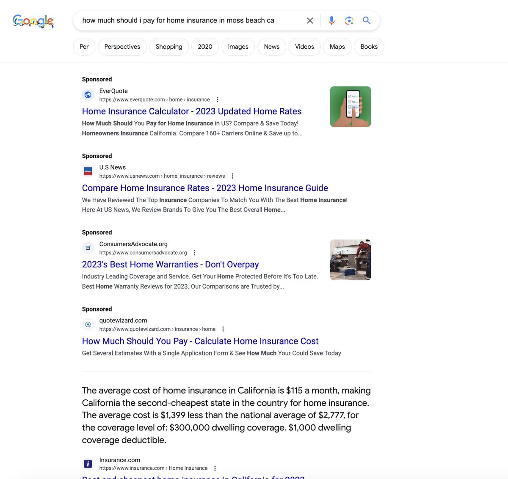Click the Google logo
Image resolution: width=508 pixels, height=479 pixels.
33,21
